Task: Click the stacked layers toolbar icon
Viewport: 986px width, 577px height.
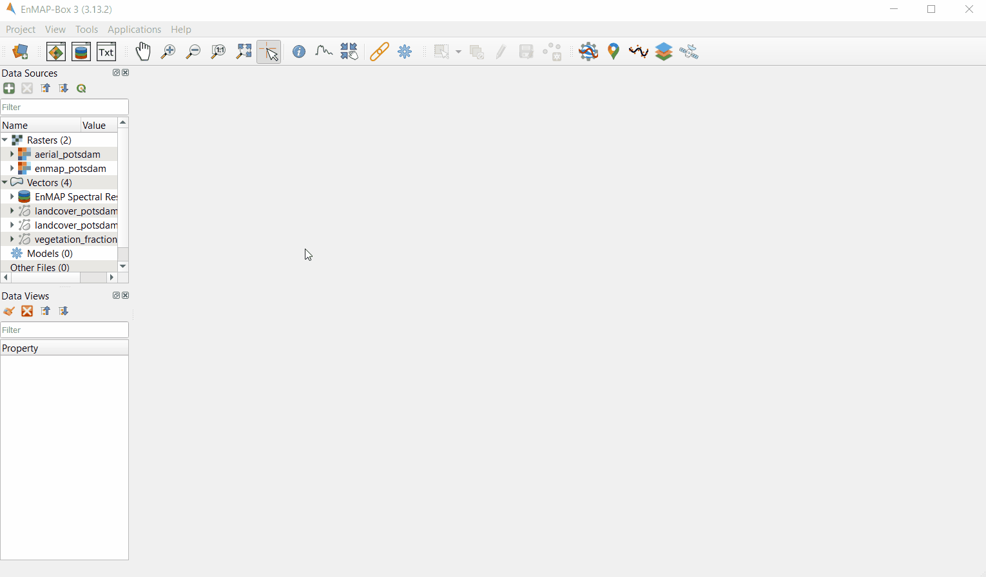Action: pyautogui.click(x=664, y=52)
